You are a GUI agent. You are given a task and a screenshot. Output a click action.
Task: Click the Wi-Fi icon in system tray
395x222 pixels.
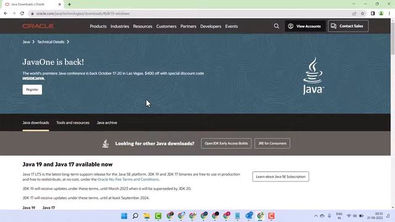click(x=349, y=216)
